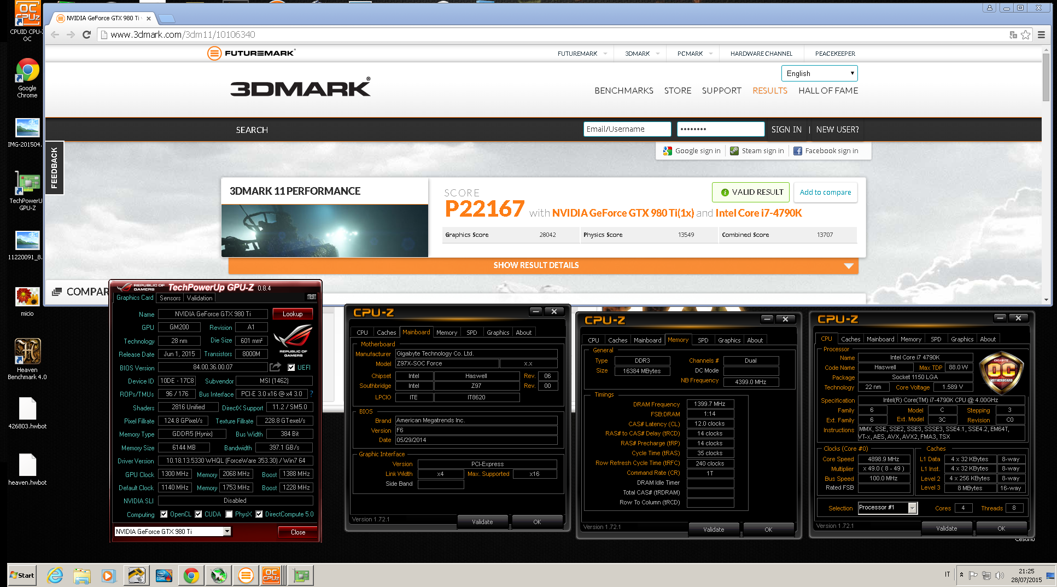Expand the 3DMARK top menu dropdown
The width and height of the screenshot is (1057, 587).
(x=658, y=54)
